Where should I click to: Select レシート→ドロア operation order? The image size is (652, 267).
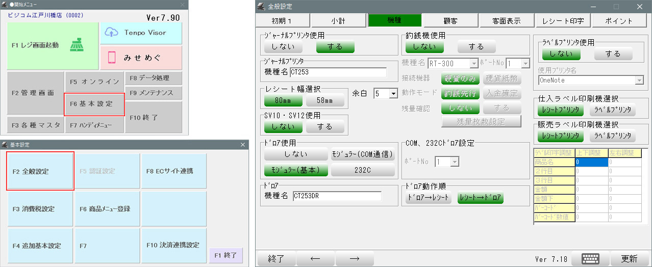pos(481,197)
